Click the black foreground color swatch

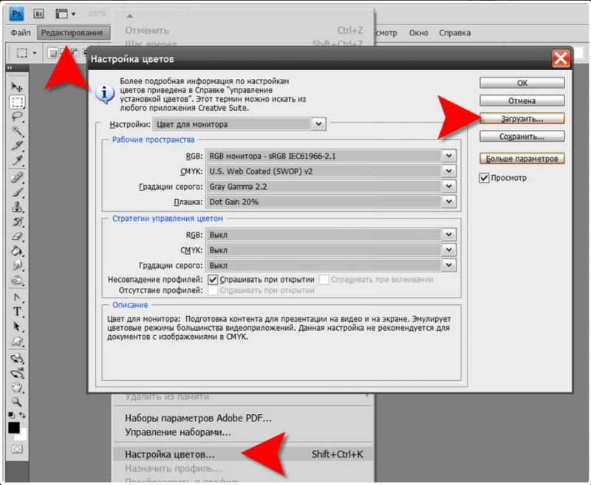click(x=14, y=427)
